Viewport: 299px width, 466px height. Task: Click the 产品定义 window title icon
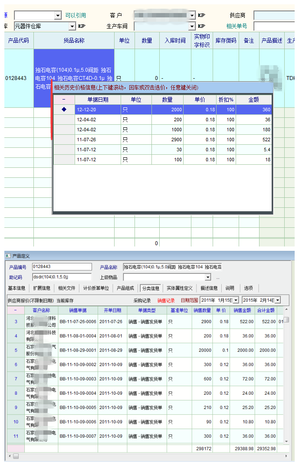pos(8,256)
